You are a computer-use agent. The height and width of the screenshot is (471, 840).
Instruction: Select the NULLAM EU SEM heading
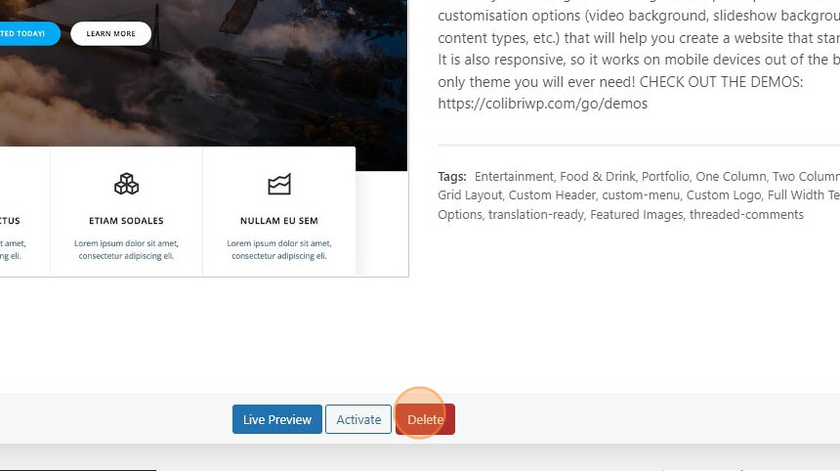click(x=279, y=220)
